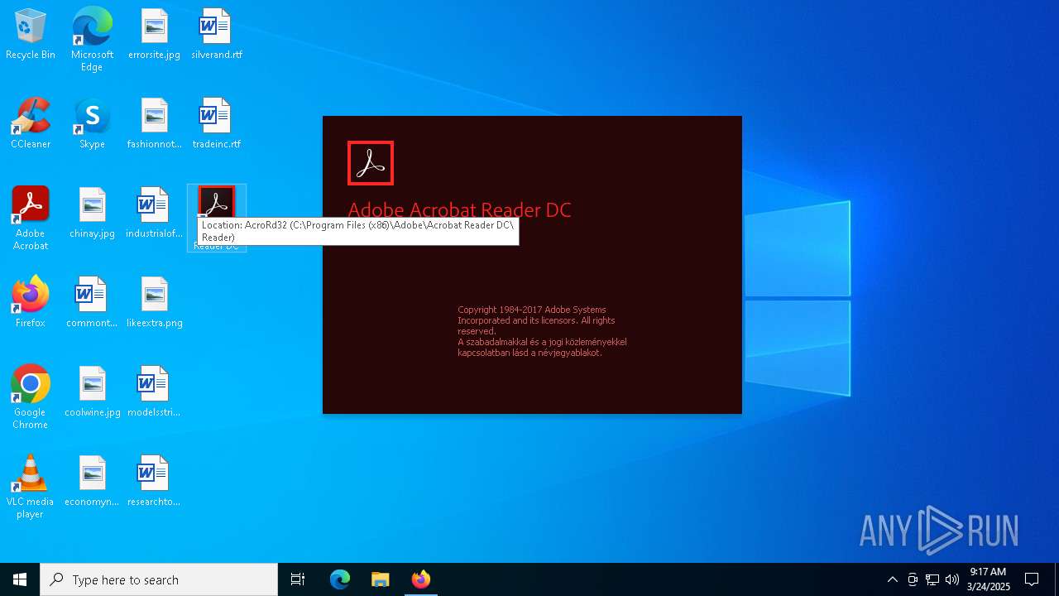Click the AcroRd32 location tooltip
The image size is (1059, 596).
[358, 231]
